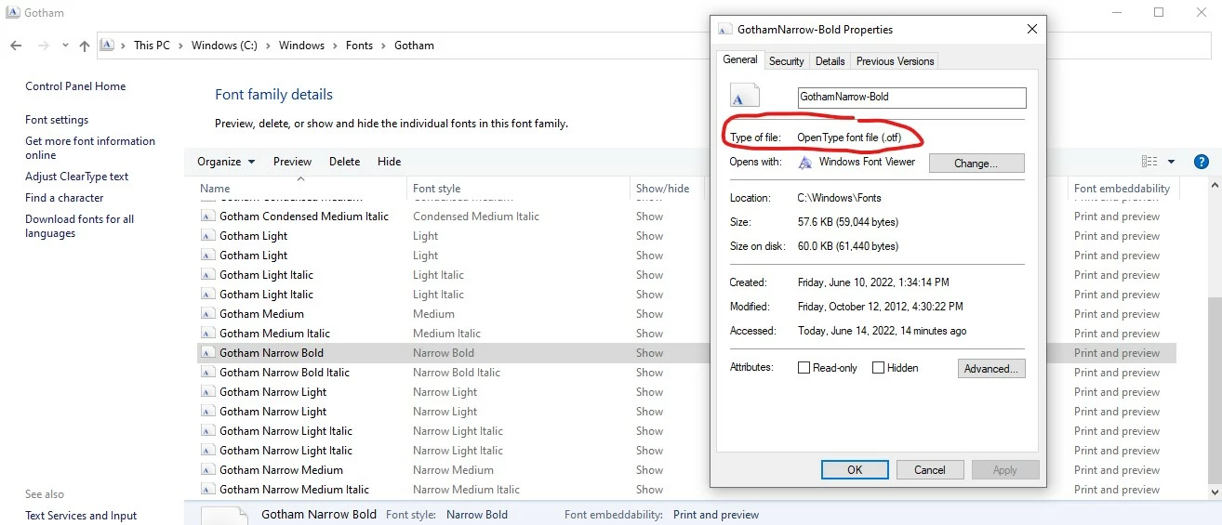Image resolution: width=1222 pixels, height=525 pixels.
Task: Open Font settings link
Action: tap(57, 120)
